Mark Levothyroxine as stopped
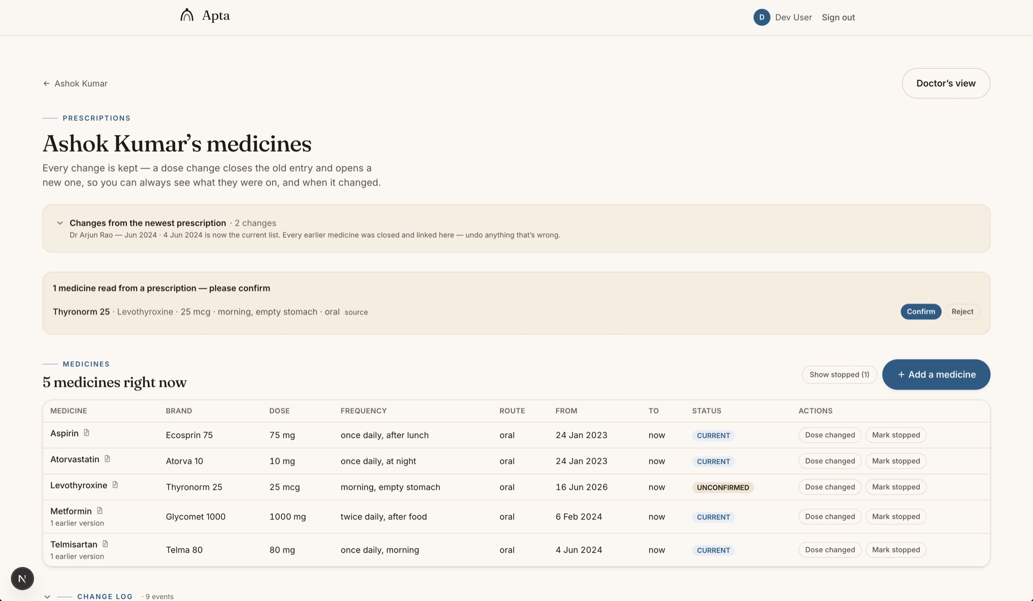1033x601 pixels. click(x=896, y=487)
